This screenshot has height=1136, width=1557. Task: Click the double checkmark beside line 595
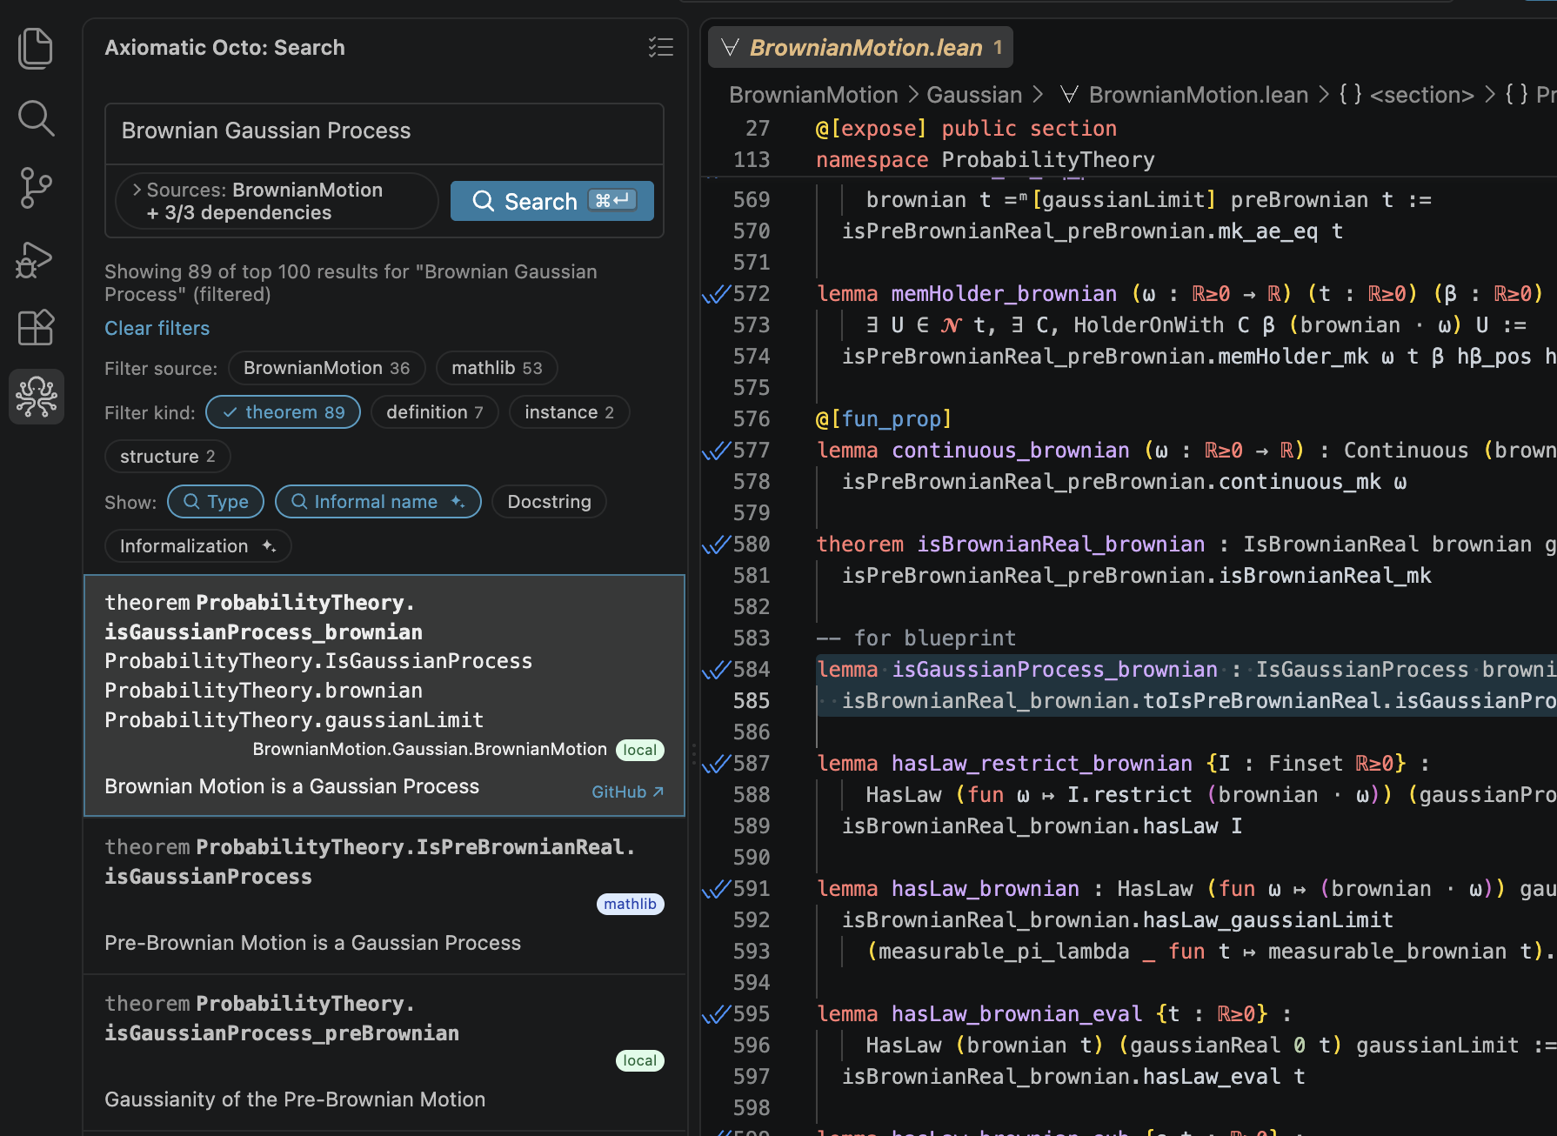[x=716, y=1014]
